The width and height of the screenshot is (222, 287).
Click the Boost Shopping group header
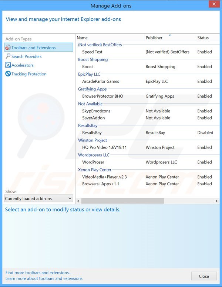click(x=93, y=59)
